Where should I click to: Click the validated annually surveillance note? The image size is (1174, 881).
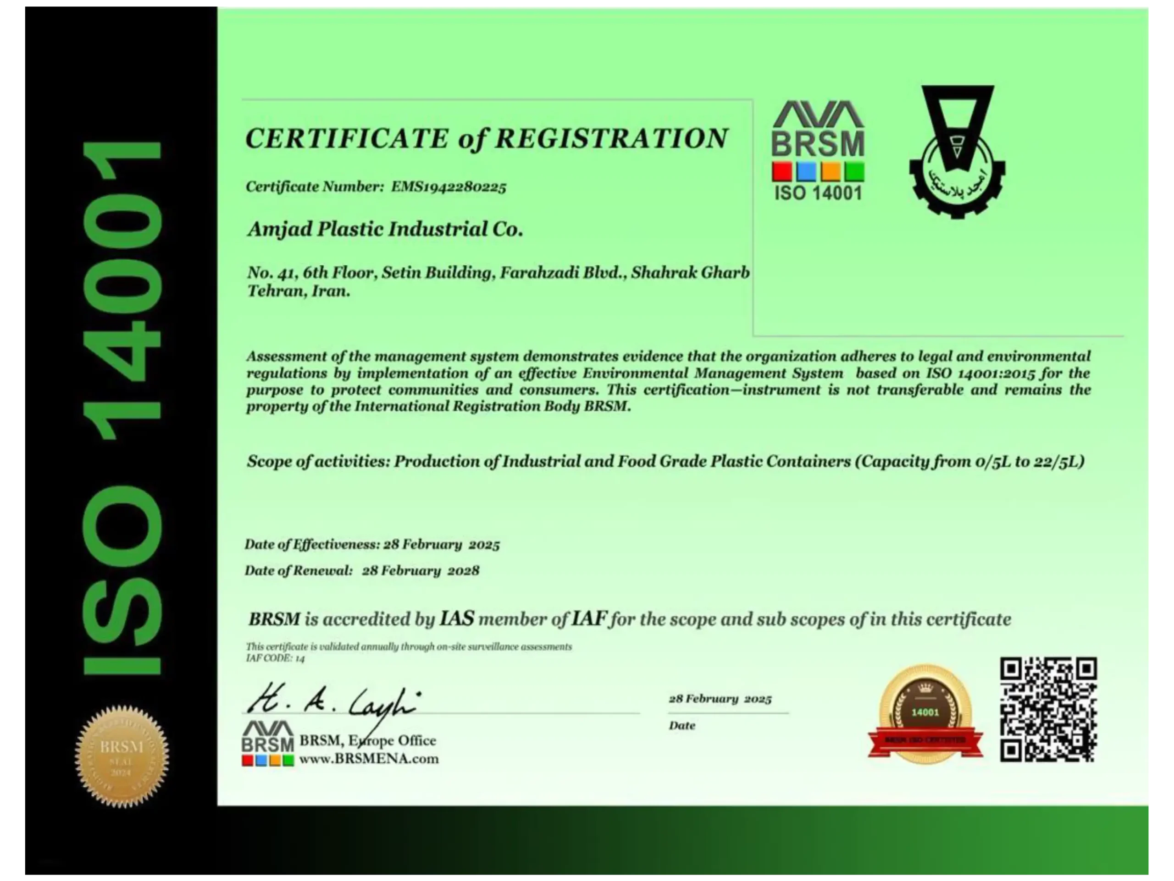click(409, 647)
